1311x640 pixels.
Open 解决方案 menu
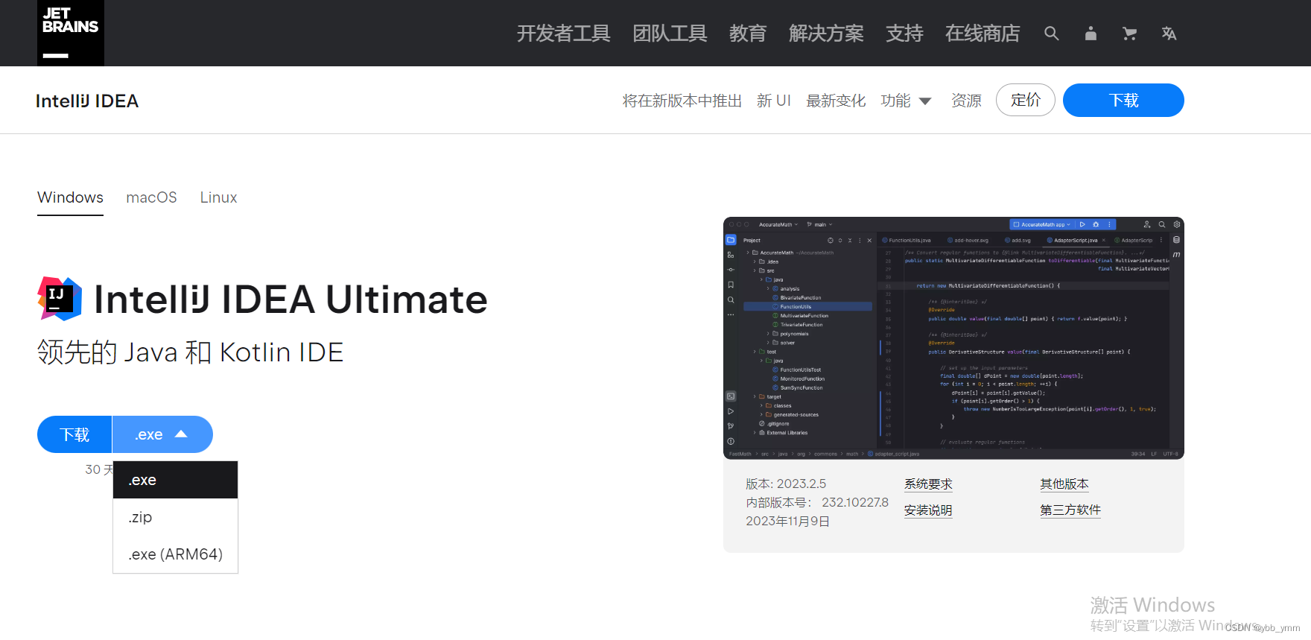click(x=826, y=34)
